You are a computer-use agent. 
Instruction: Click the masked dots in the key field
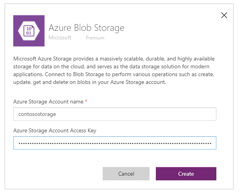[x=115, y=143]
